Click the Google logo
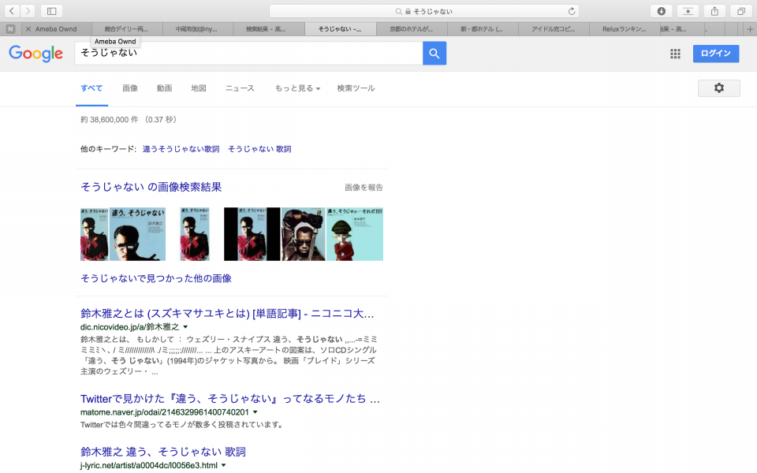Screen dimensions: 757x473 [x=35, y=53]
